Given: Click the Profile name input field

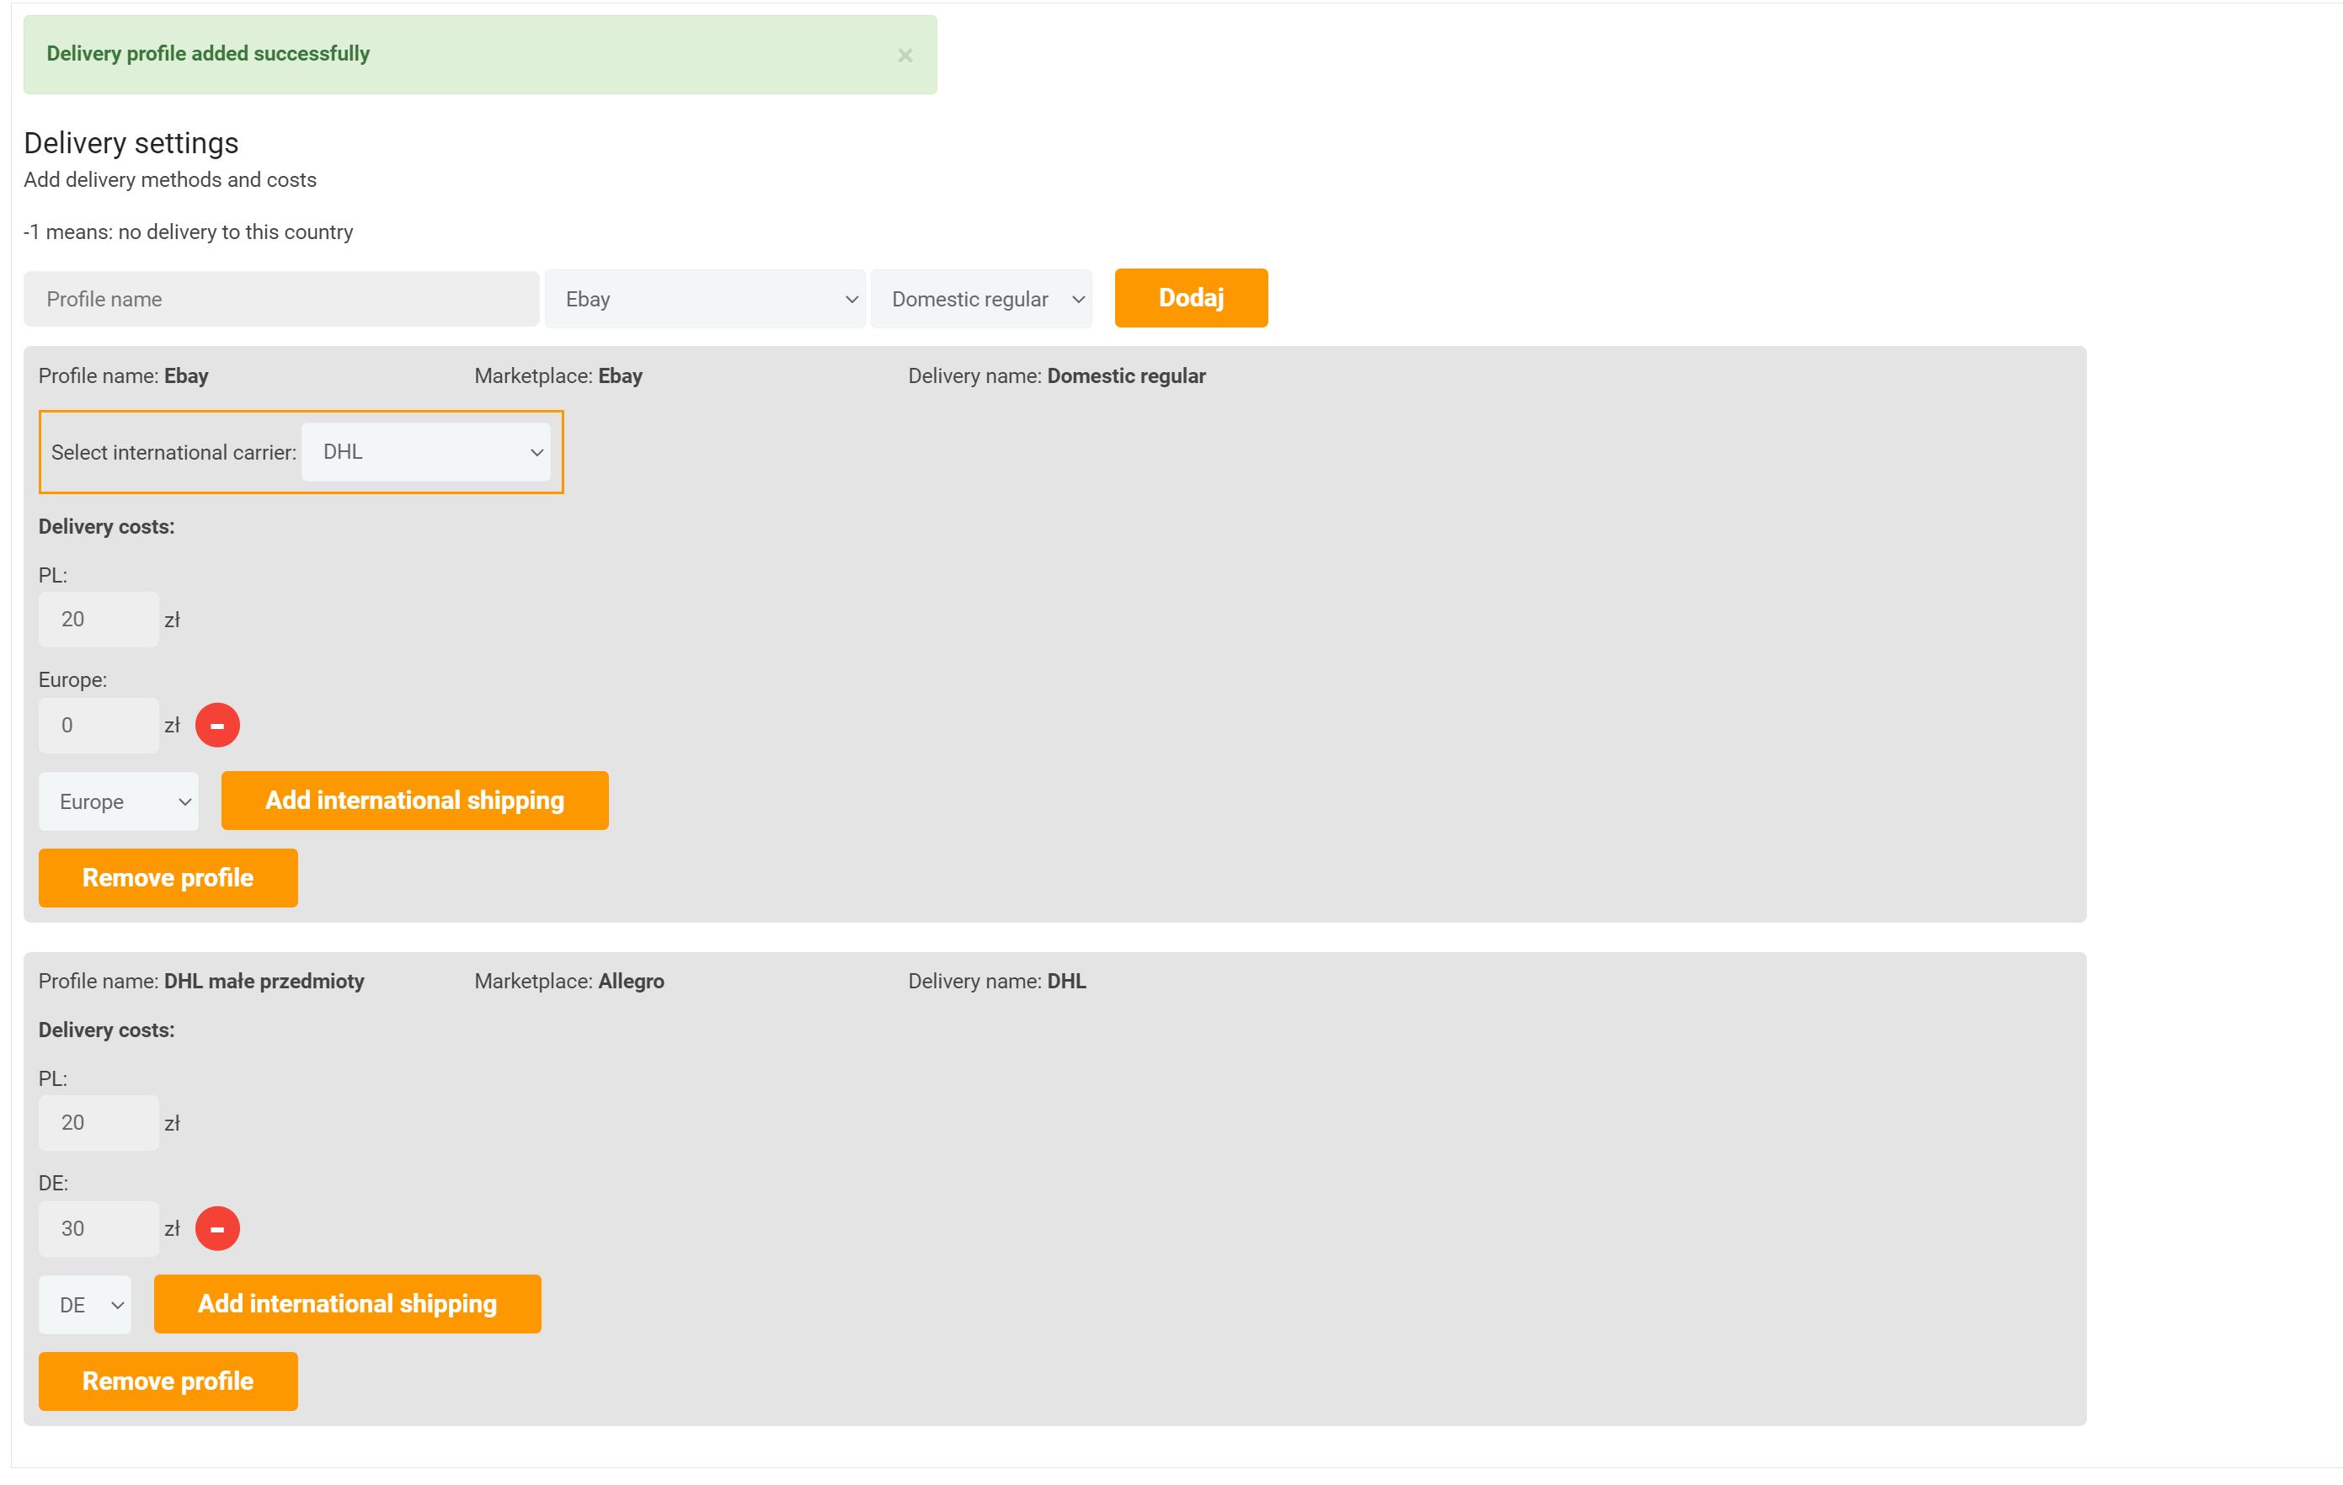Looking at the screenshot, I should click(x=281, y=300).
